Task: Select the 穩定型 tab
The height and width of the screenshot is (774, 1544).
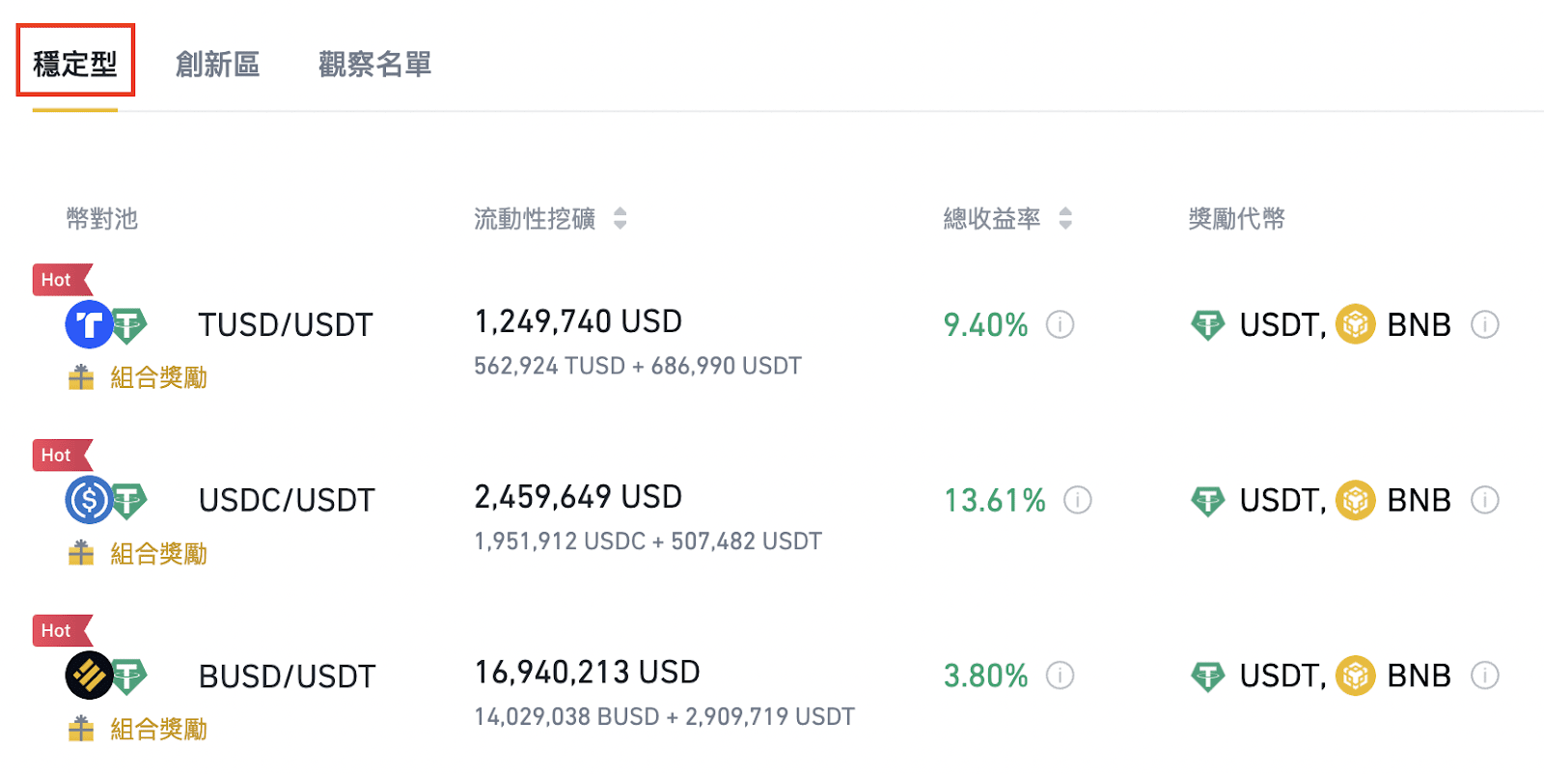Action: click(74, 64)
